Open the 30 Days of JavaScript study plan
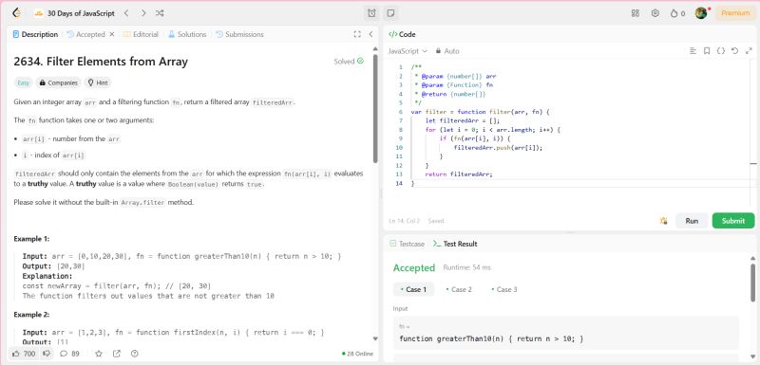The width and height of the screenshot is (760, 365). coord(75,13)
